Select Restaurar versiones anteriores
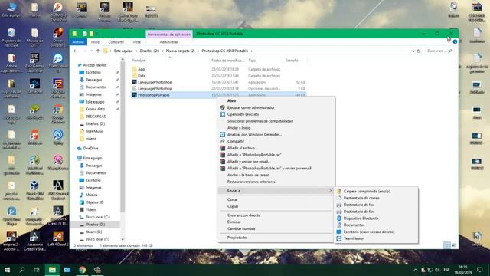The height and width of the screenshot is (276, 490). tap(251, 182)
